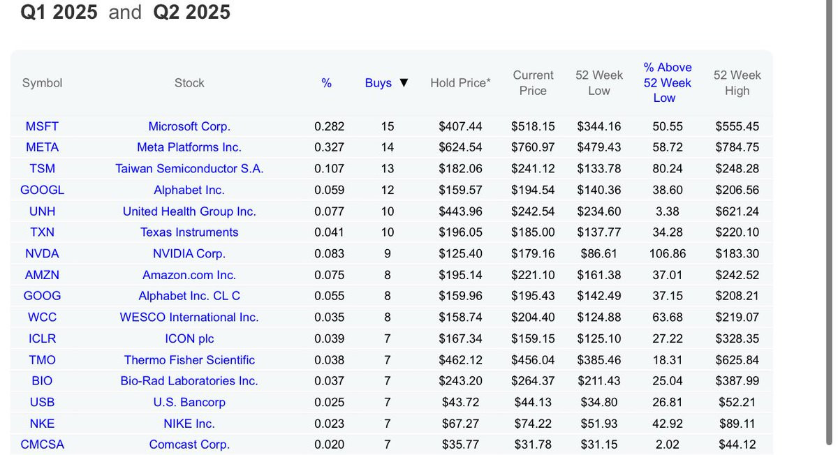Click the Stock column header
The width and height of the screenshot is (838, 455).
[189, 83]
